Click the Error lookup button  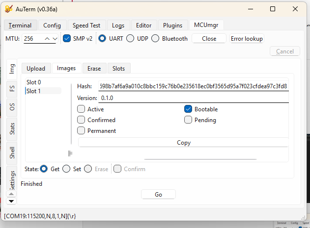pyautogui.click(x=247, y=39)
